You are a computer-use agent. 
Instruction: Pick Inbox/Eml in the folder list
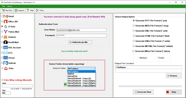pyautogui.click(x=82, y=76)
